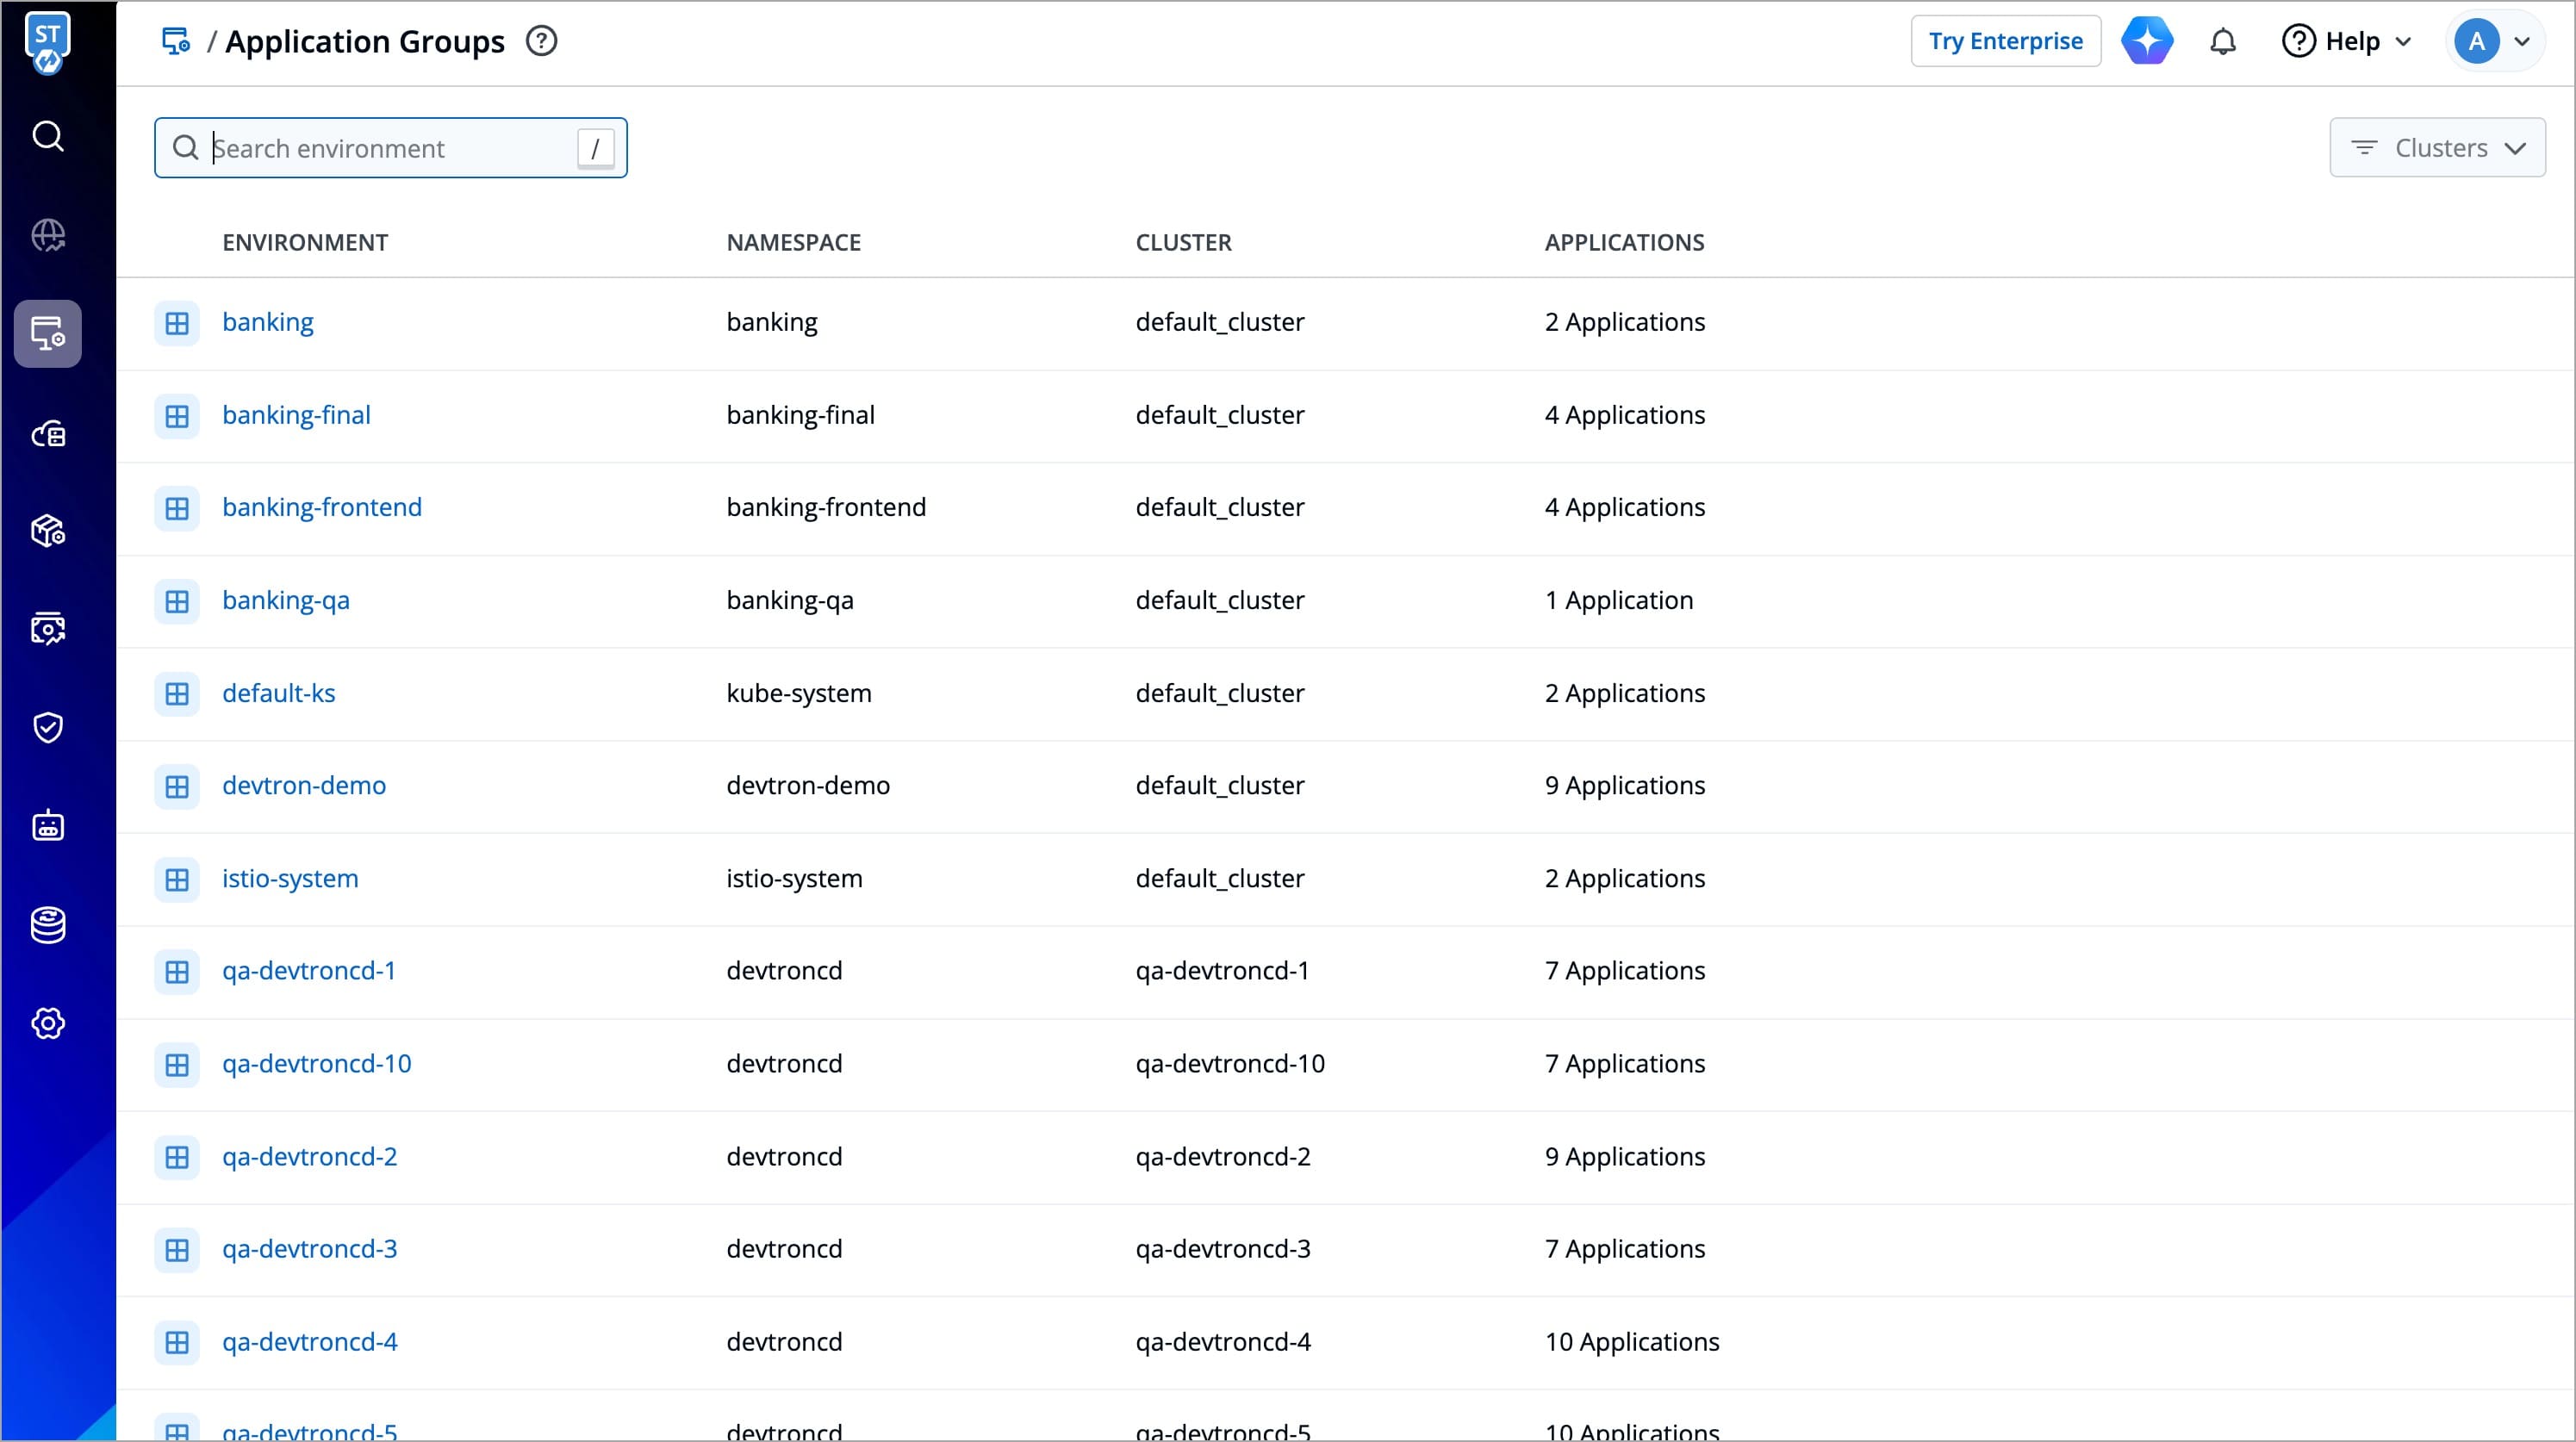The image size is (2576, 1442).
Task: Open the qa-devtroncd-10 environment link
Action: 316,1063
